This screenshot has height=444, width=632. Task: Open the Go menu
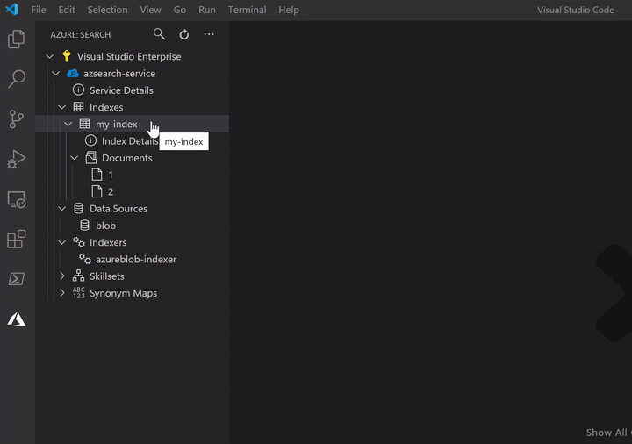pos(180,10)
